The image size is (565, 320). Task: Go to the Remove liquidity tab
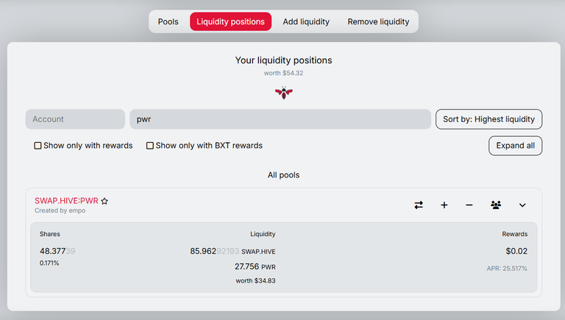click(378, 21)
